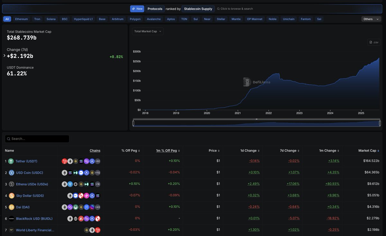
Task: Click the New sparkle button
Action: (x=137, y=9)
